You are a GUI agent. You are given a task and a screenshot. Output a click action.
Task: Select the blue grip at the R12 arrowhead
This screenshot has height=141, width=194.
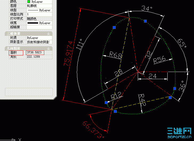106,102
